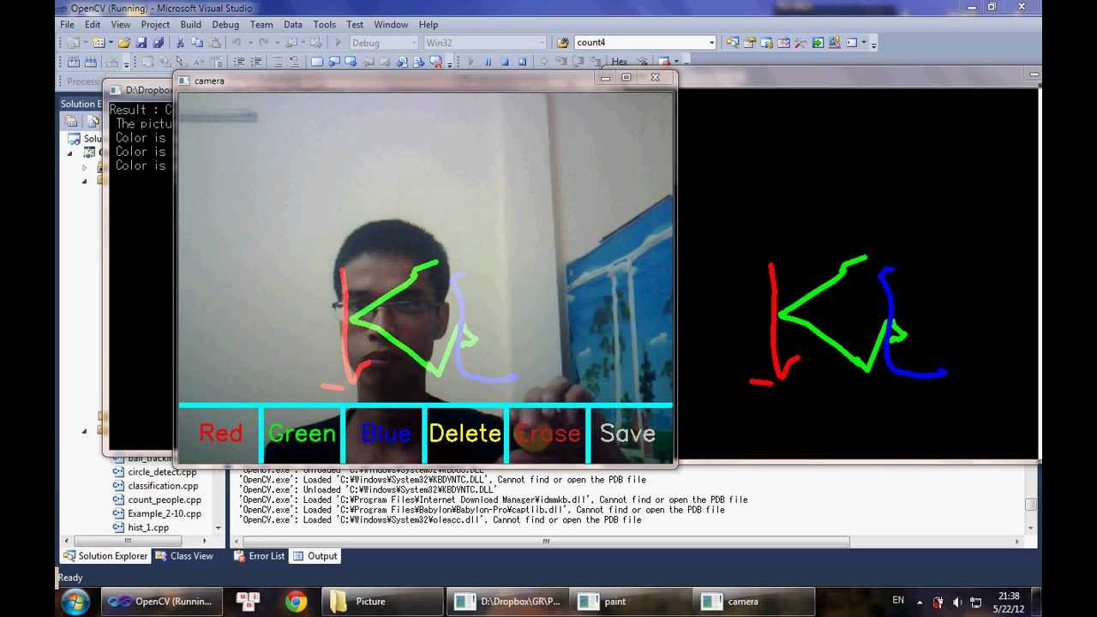Screen dimensions: 1097x617
Task: Toggle Hex display in the debug toolbar
Action: 619,60
